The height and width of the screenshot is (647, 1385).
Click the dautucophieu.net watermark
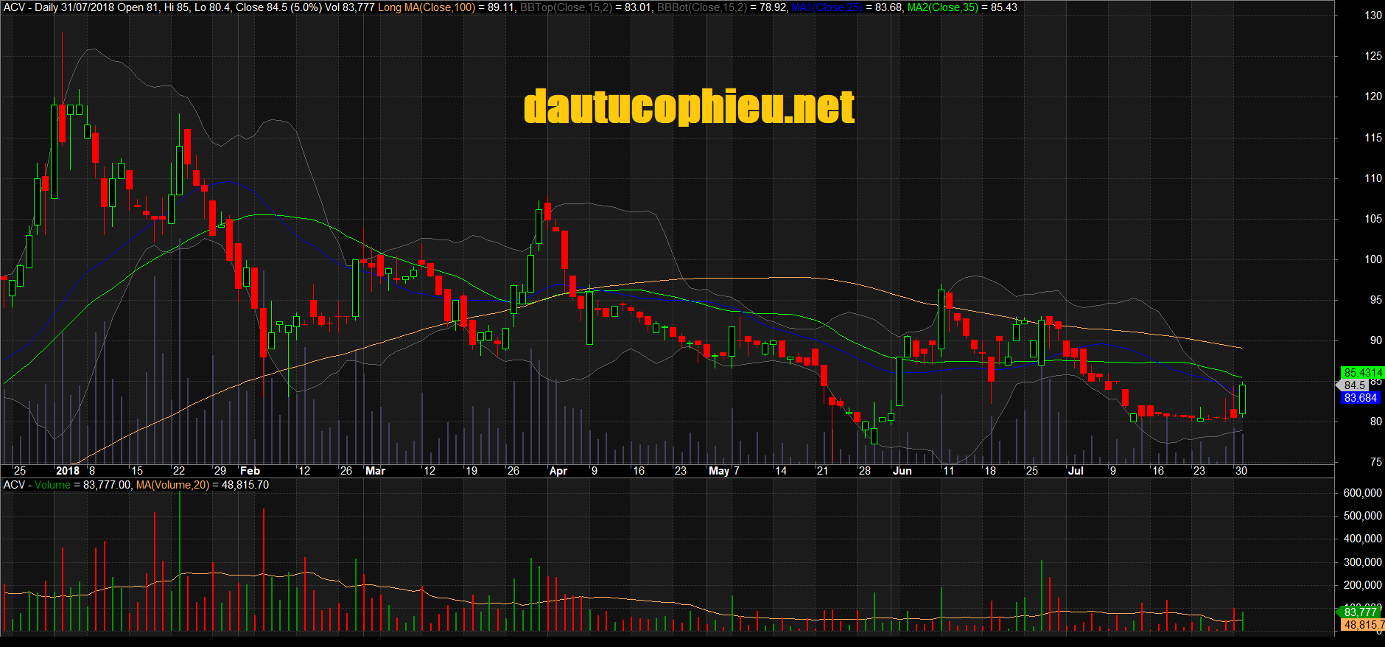pyautogui.click(x=689, y=108)
